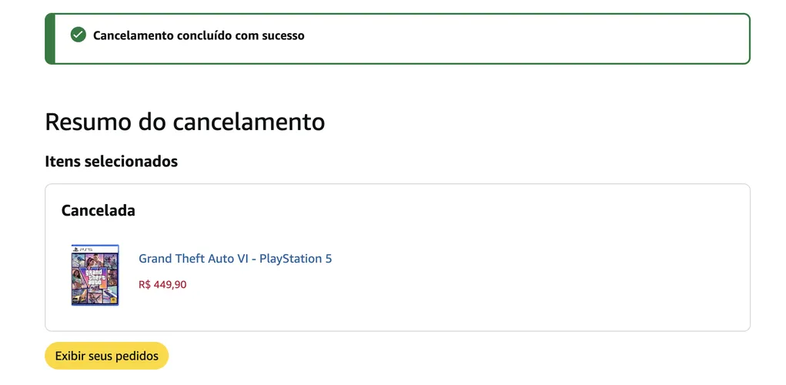Screen dimensions: 786x385
Task: Click the Itens selecionados subheading
Action: [112, 162]
